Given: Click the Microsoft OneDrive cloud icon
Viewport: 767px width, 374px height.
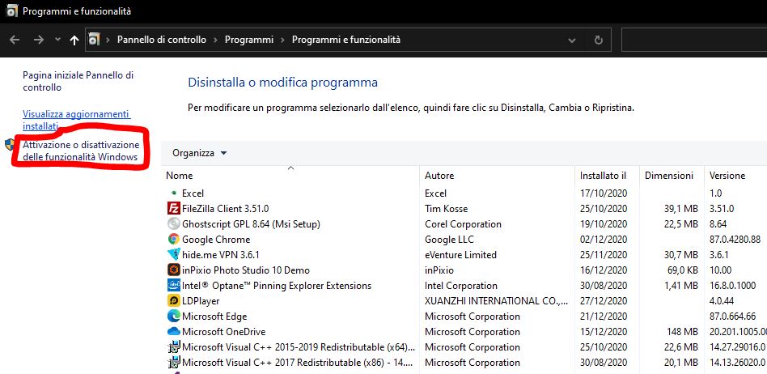Looking at the screenshot, I should tap(173, 332).
